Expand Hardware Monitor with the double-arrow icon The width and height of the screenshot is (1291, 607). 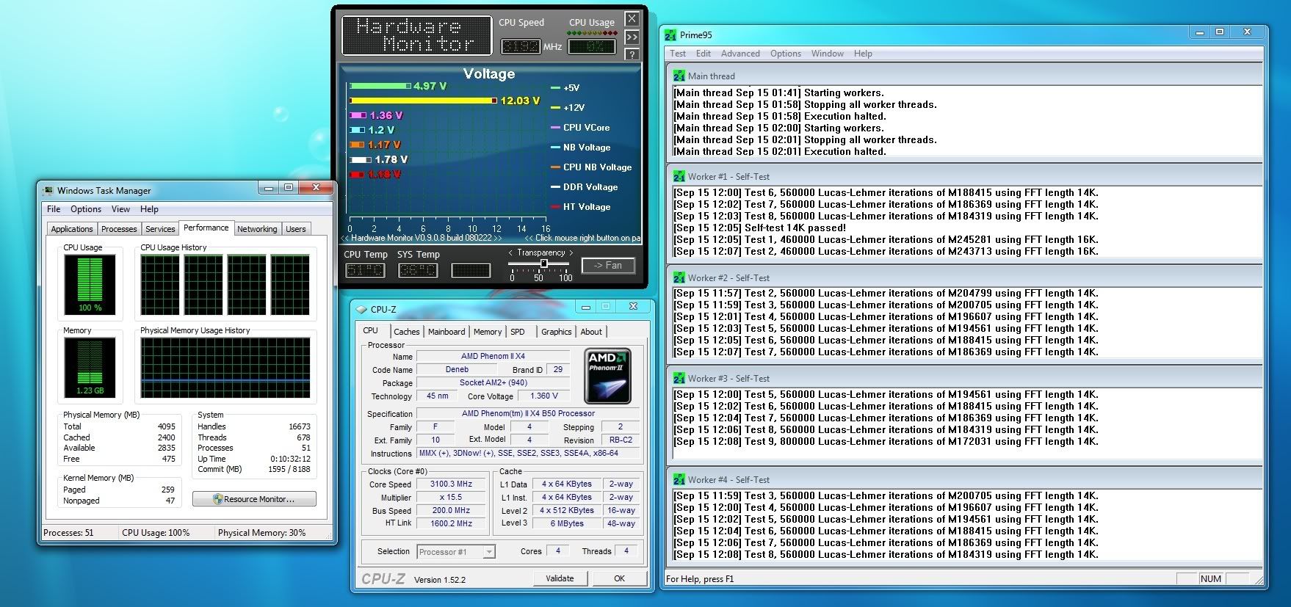(632, 37)
